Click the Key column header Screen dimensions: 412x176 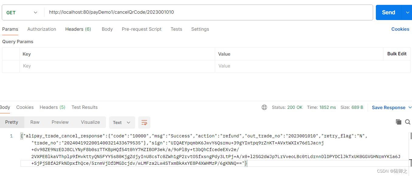pyautogui.click(x=27, y=54)
